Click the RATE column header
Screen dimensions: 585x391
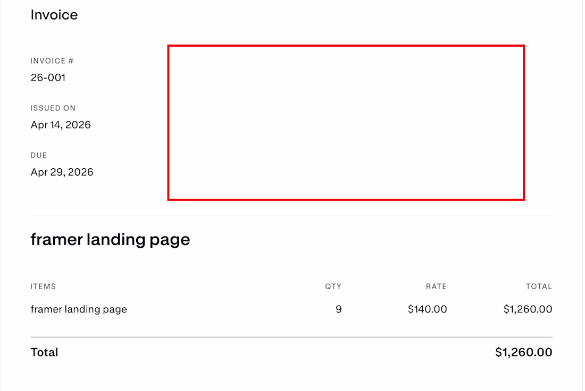(436, 286)
